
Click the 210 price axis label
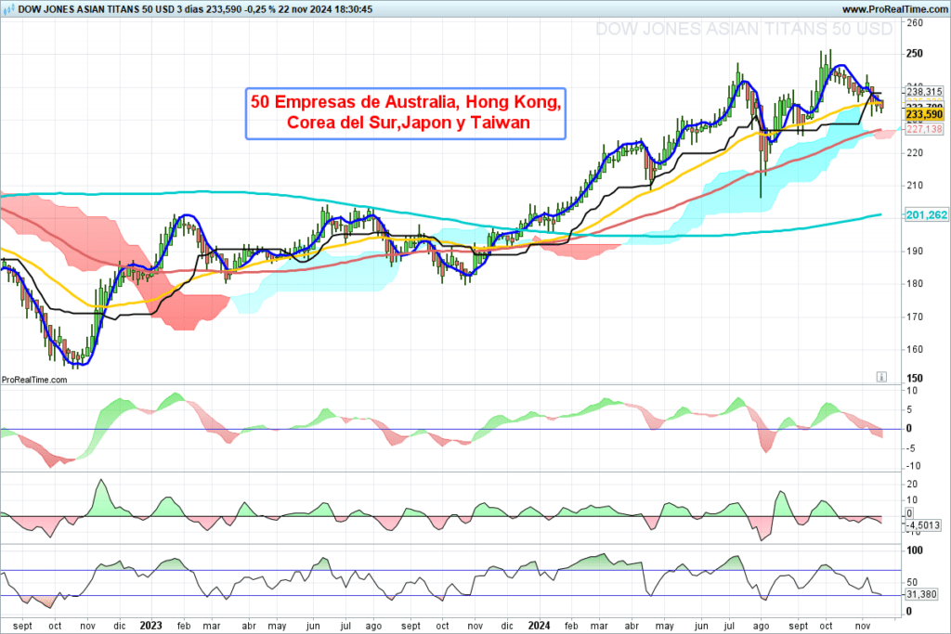915,186
